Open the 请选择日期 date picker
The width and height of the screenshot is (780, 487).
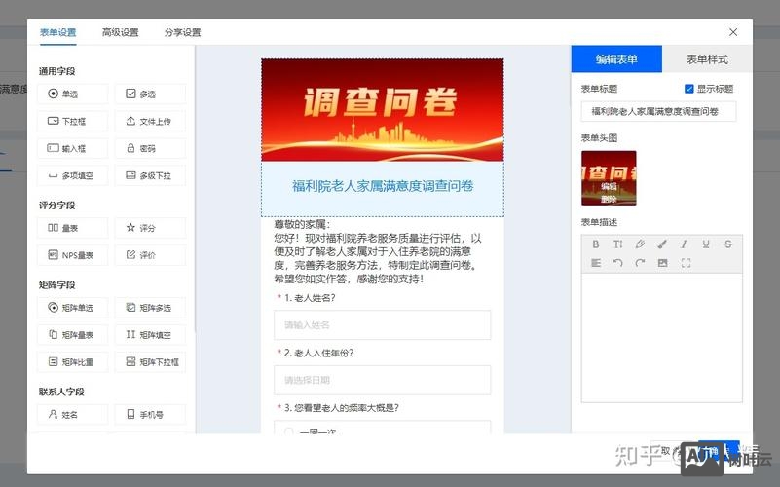(x=382, y=380)
